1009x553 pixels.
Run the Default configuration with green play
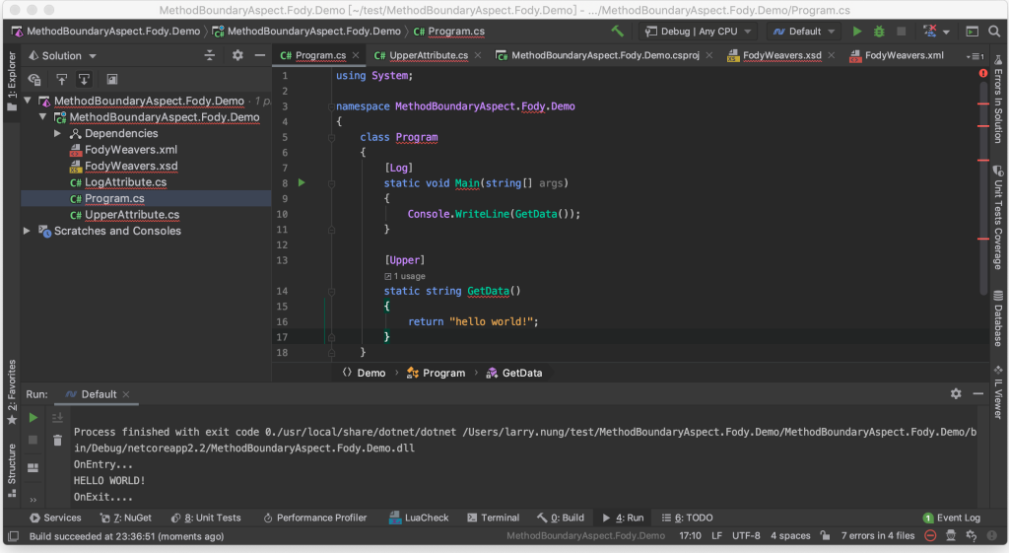point(856,31)
